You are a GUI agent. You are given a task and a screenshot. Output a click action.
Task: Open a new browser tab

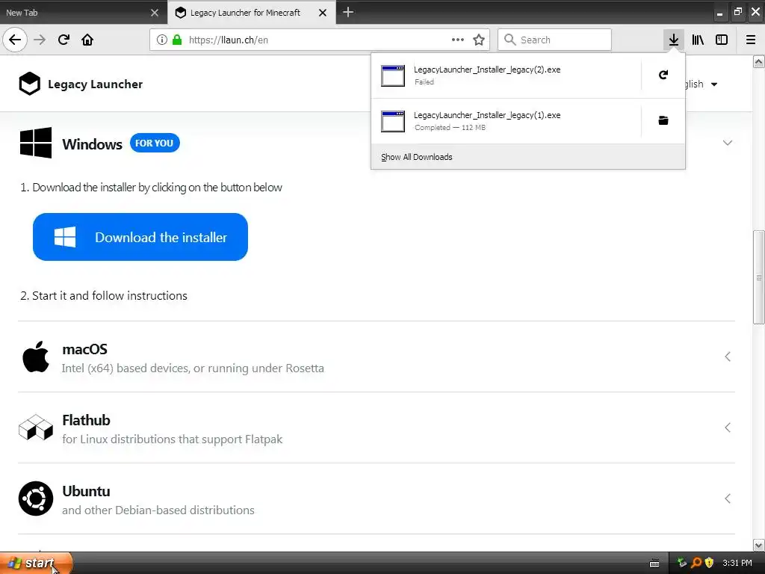348,12
